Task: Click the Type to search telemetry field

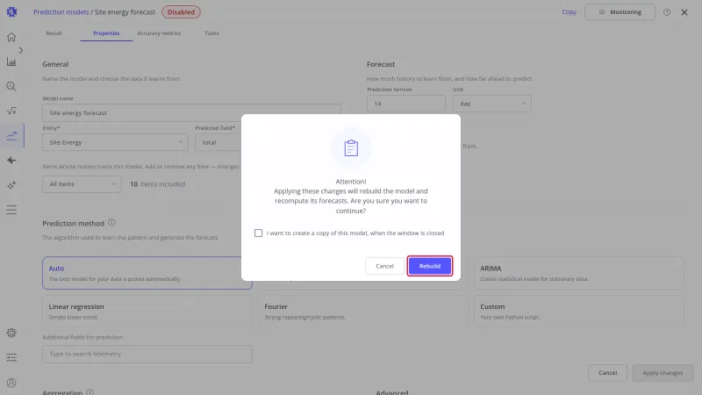Action: (x=147, y=354)
